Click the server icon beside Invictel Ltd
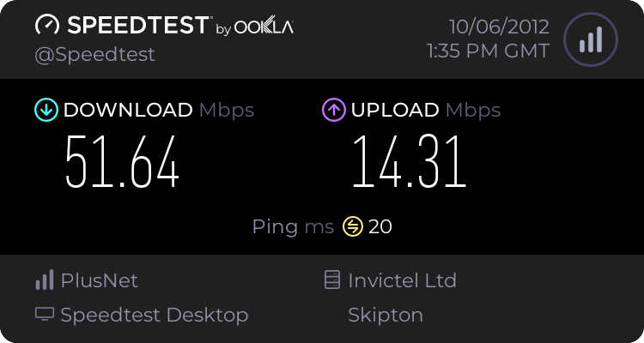 click(x=331, y=280)
